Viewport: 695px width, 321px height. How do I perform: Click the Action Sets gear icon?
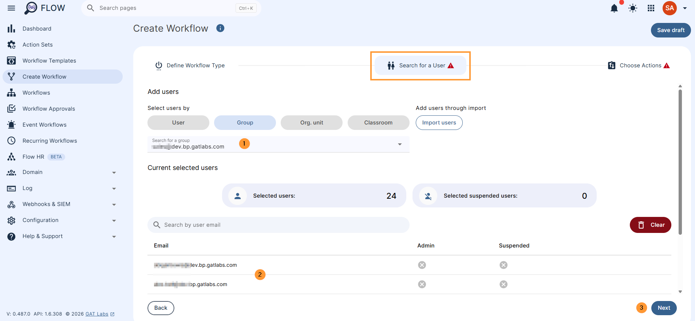(11, 44)
